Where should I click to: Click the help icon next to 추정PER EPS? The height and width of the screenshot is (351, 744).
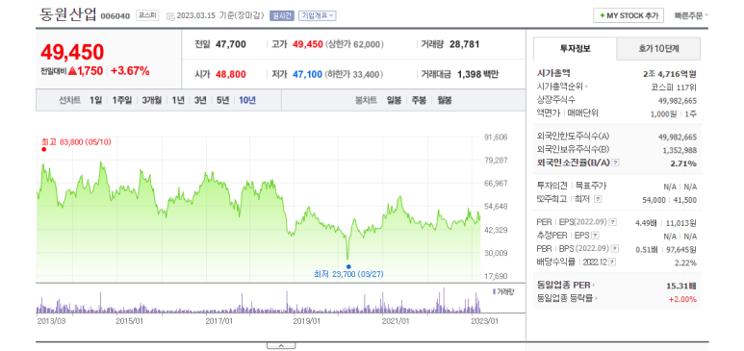pyautogui.click(x=595, y=236)
